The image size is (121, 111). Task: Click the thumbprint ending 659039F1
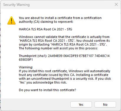26,60
